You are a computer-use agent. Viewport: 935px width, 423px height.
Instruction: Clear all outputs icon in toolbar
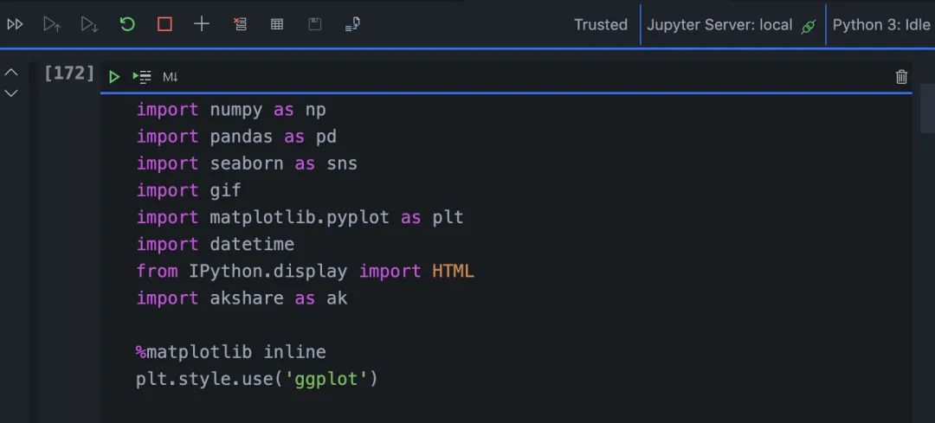[240, 24]
